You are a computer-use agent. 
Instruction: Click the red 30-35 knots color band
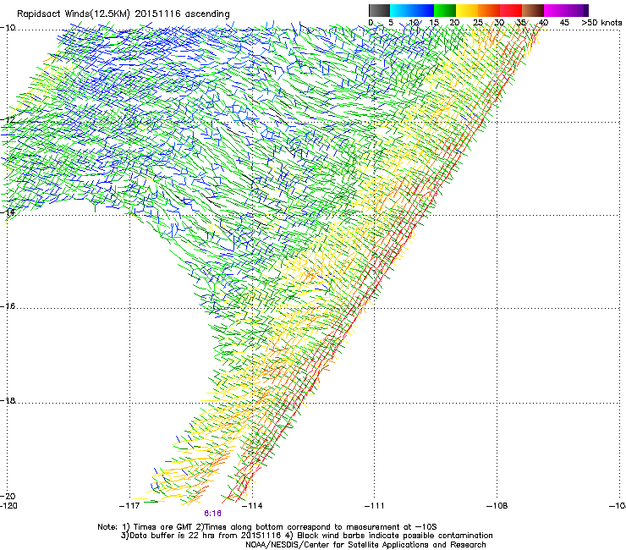pos(511,10)
